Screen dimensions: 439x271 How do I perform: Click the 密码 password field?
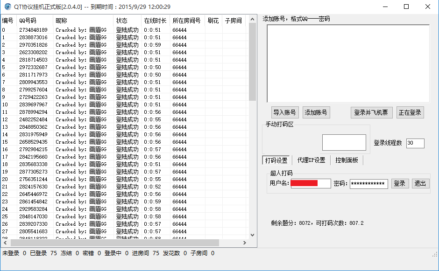[368, 183]
